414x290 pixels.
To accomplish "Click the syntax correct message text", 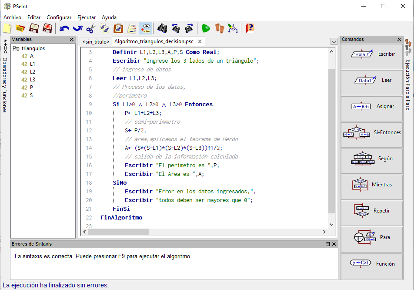I will pyautogui.click(x=103, y=256).
